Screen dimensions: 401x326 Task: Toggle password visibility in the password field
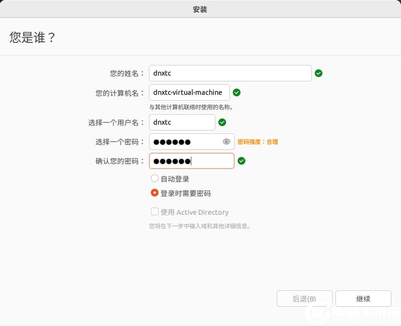tap(226, 142)
